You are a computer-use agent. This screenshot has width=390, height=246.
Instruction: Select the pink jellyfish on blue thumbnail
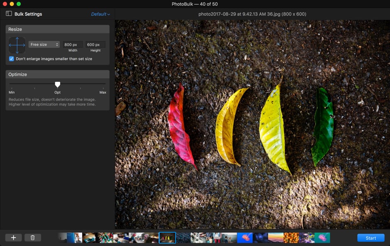click(x=245, y=238)
